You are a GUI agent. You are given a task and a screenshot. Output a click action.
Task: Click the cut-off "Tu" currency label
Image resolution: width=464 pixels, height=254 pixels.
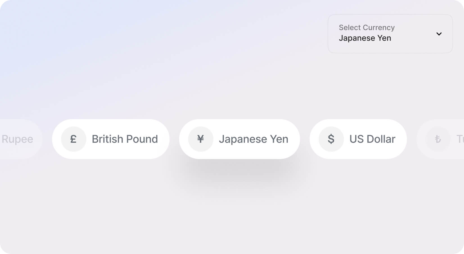460,139
